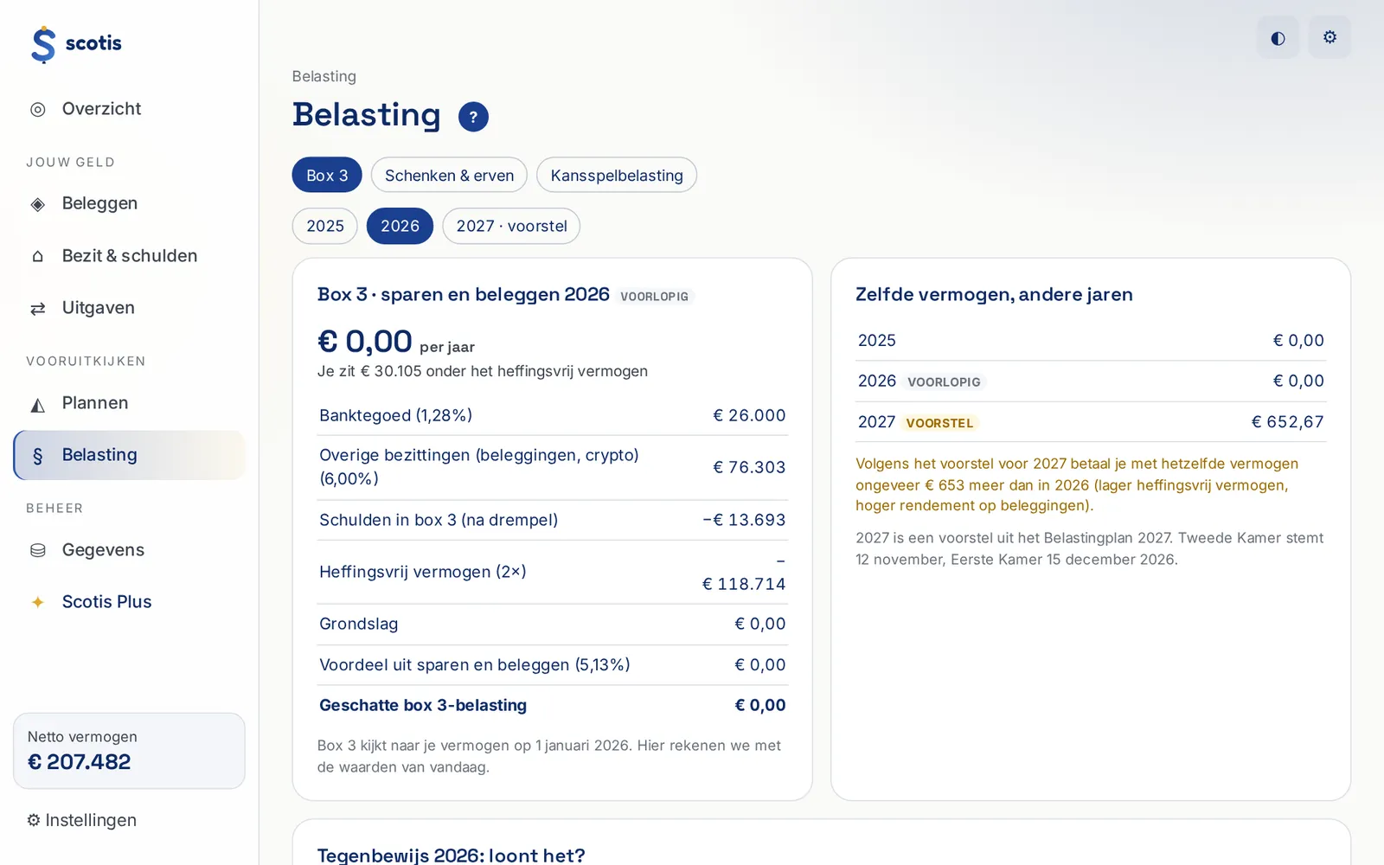Open Bezit & schulden section
The height and width of the screenshot is (865, 1384).
[129, 255]
